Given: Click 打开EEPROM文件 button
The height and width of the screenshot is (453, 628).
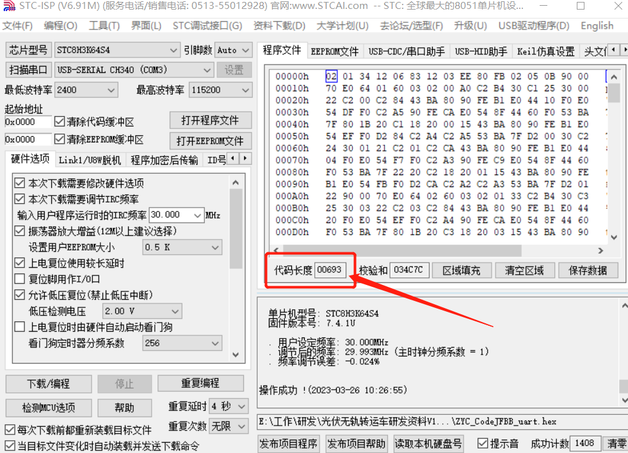Looking at the screenshot, I should click(210, 141).
